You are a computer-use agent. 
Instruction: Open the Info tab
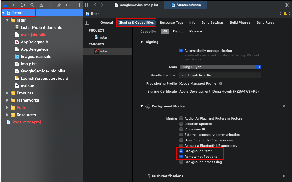coord(192,22)
